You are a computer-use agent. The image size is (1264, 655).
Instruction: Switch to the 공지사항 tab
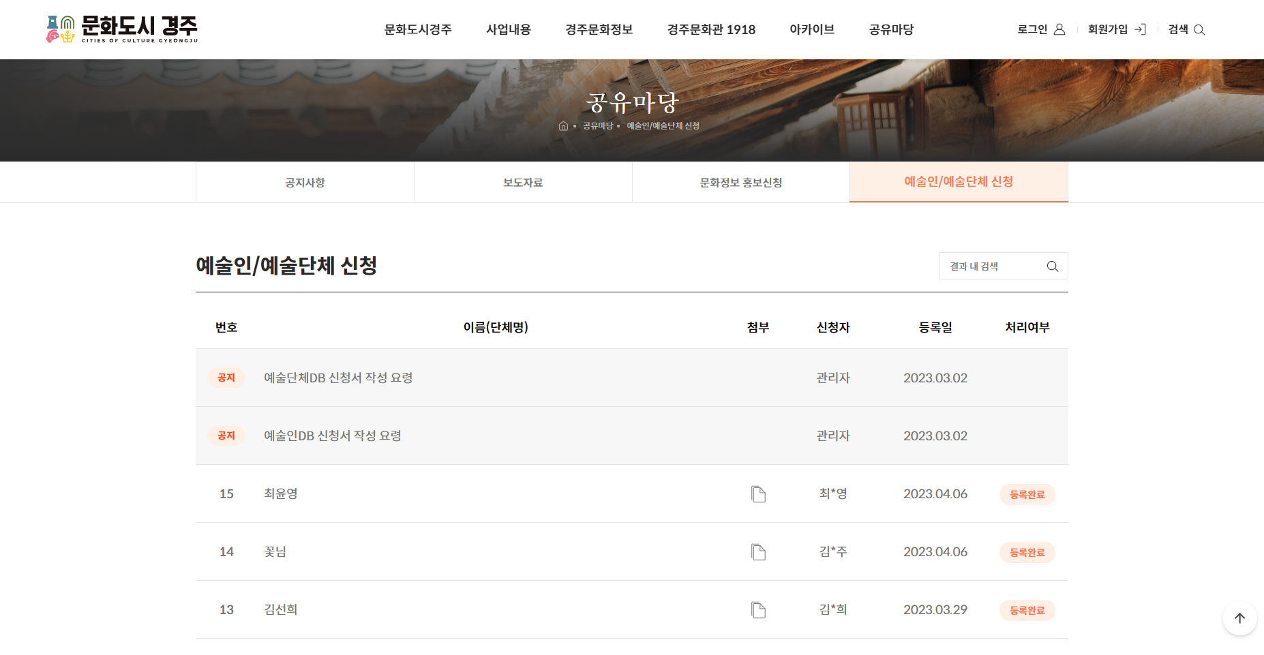pos(305,183)
